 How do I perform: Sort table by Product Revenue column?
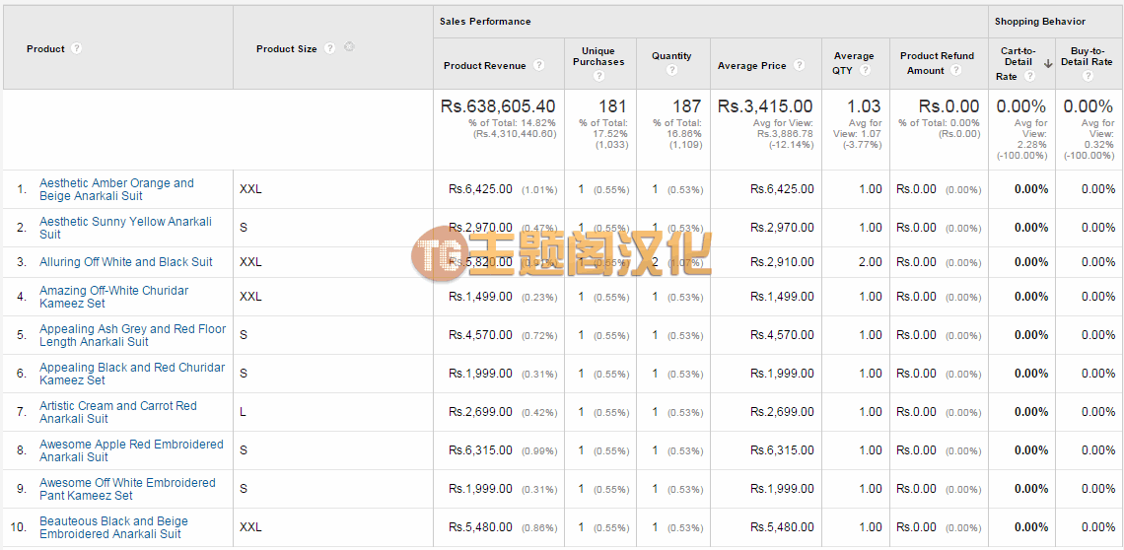[484, 65]
